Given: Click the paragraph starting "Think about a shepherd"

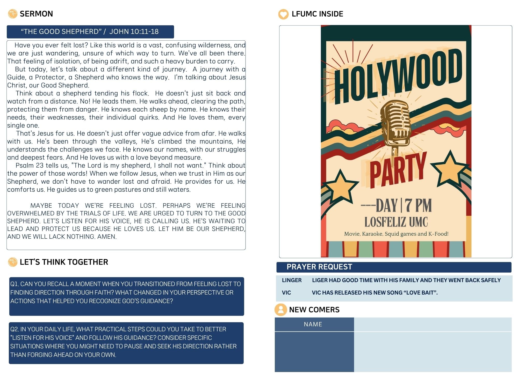Looking at the screenshot, I should (x=126, y=109).
